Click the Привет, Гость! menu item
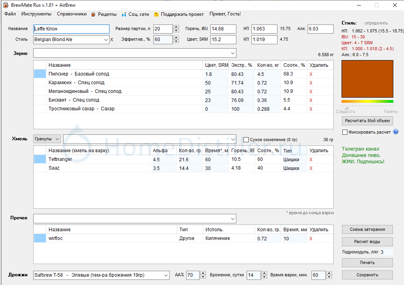 [x=225, y=14]
